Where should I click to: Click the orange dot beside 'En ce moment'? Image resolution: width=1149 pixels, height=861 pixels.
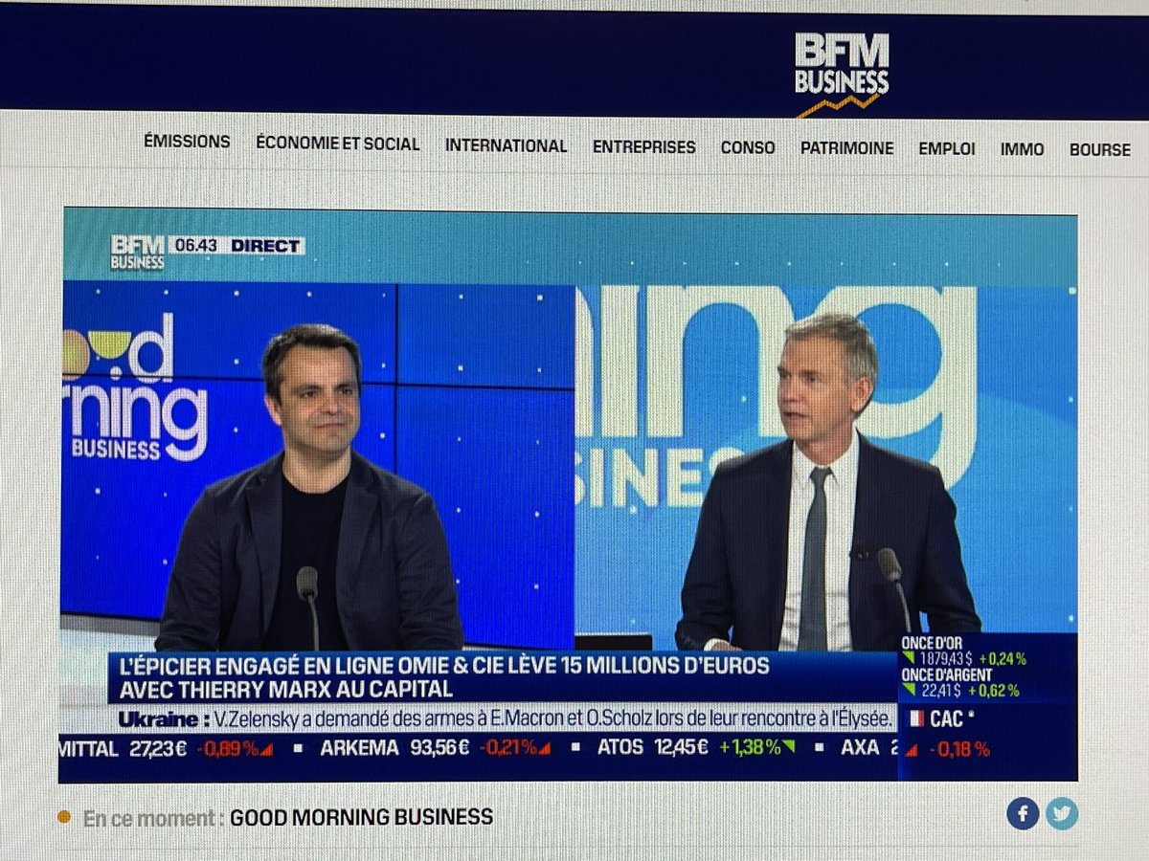(65, 818)
